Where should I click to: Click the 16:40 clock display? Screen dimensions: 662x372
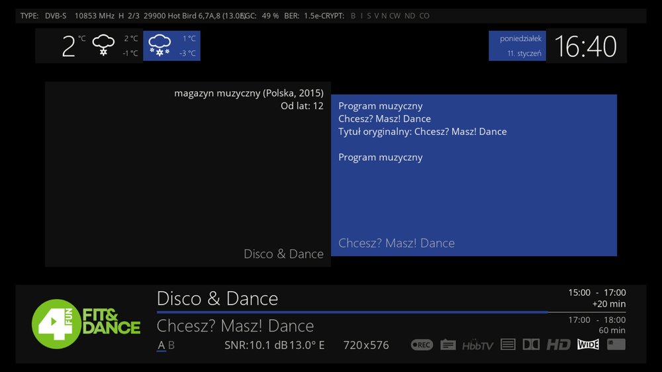pos(585,46)
